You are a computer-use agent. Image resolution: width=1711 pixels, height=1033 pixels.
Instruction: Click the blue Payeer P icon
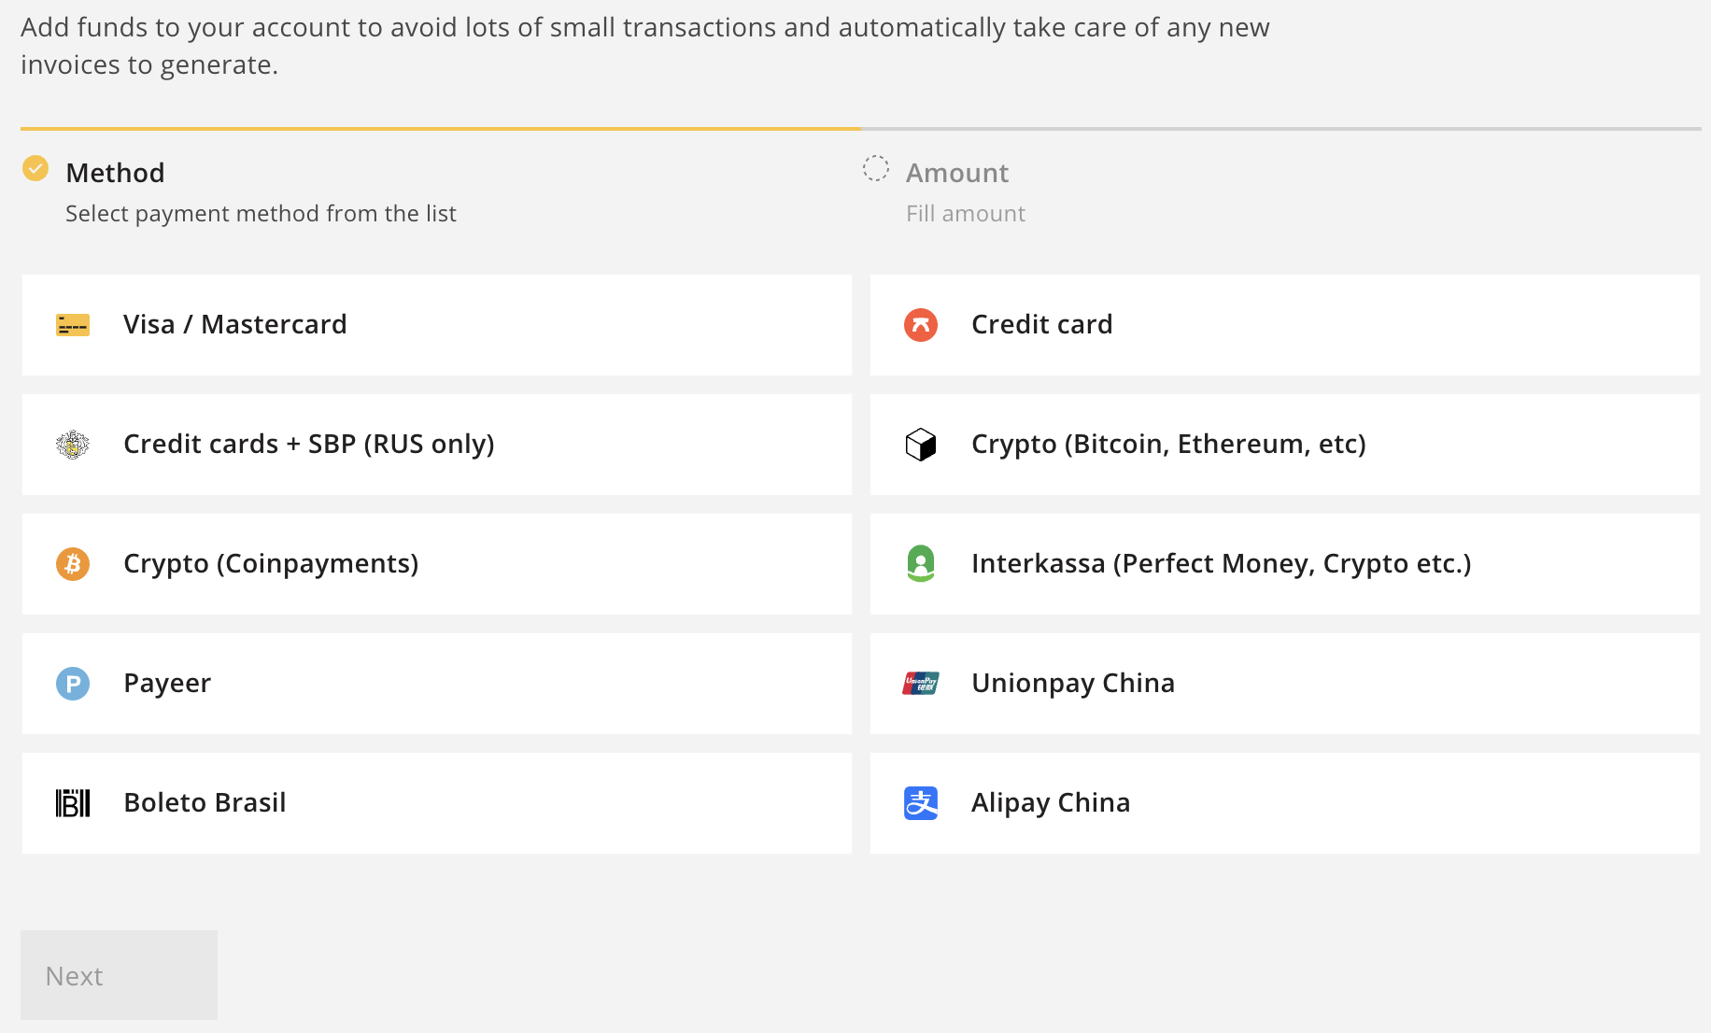coord(72,684)
